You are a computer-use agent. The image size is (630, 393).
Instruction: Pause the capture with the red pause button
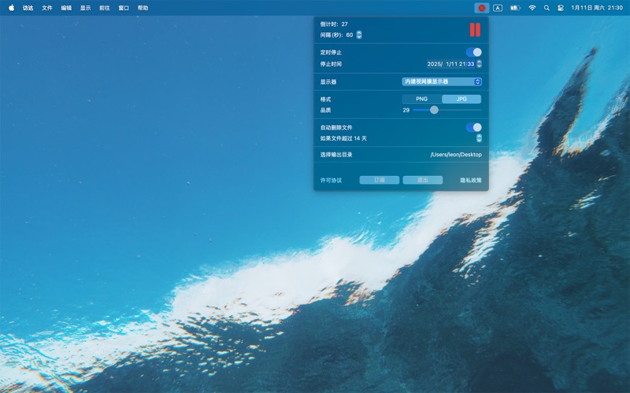[x=475, y=30]
